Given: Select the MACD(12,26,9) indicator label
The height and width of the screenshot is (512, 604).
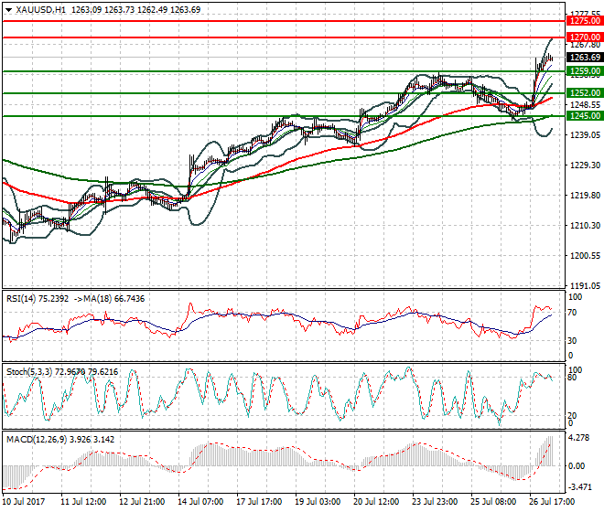Looking at the screenshot, I should (x=60, y=439).
